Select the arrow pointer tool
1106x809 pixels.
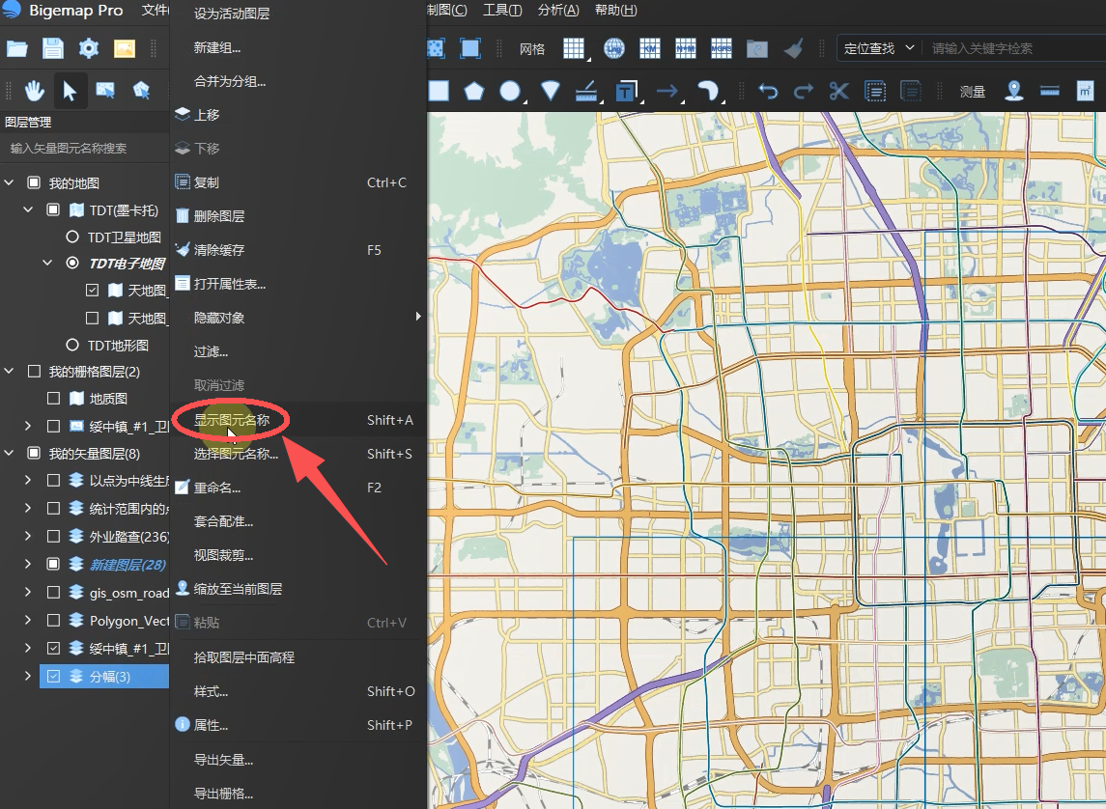(70, 91)
